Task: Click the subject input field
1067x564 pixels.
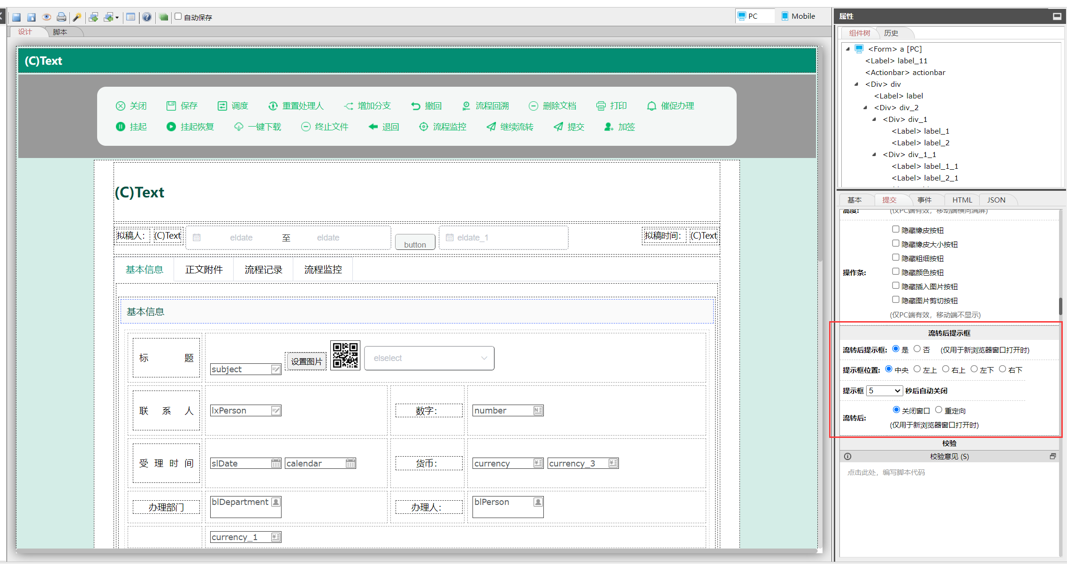Action: [240, 369]
